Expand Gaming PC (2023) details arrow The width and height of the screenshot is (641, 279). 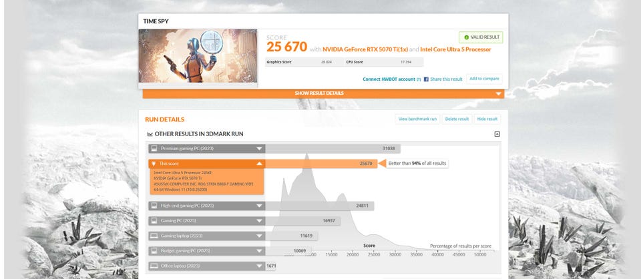[259, 220]
